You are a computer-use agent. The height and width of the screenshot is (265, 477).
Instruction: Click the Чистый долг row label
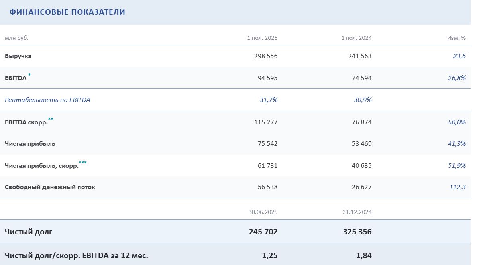pos(28,232)
